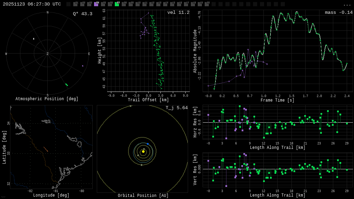This screenshot has width=354, height=199.
Task: Click the zenith Z marker in polar plot
Action: point(48,54)
